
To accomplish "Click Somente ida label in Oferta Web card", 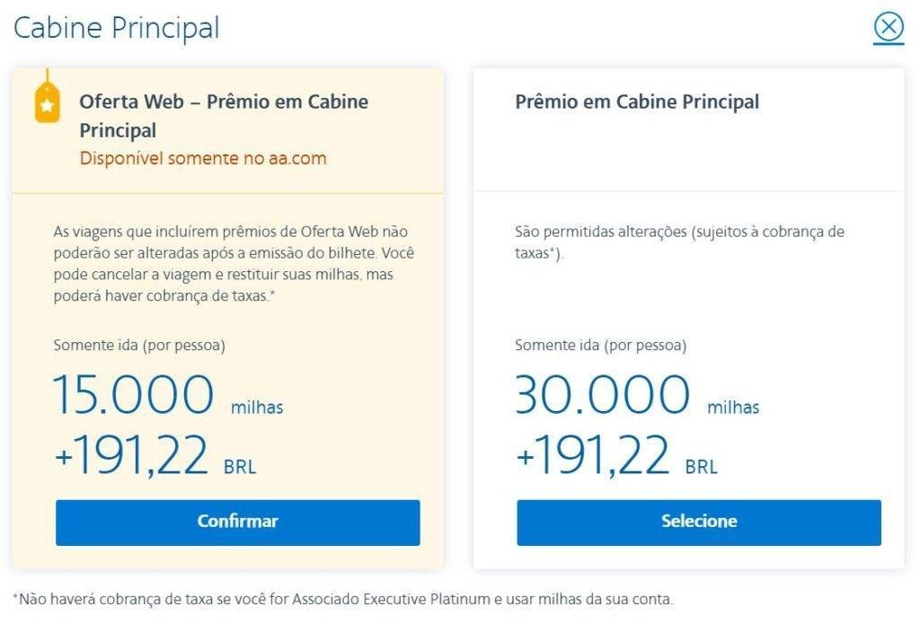I will [139, 345].
